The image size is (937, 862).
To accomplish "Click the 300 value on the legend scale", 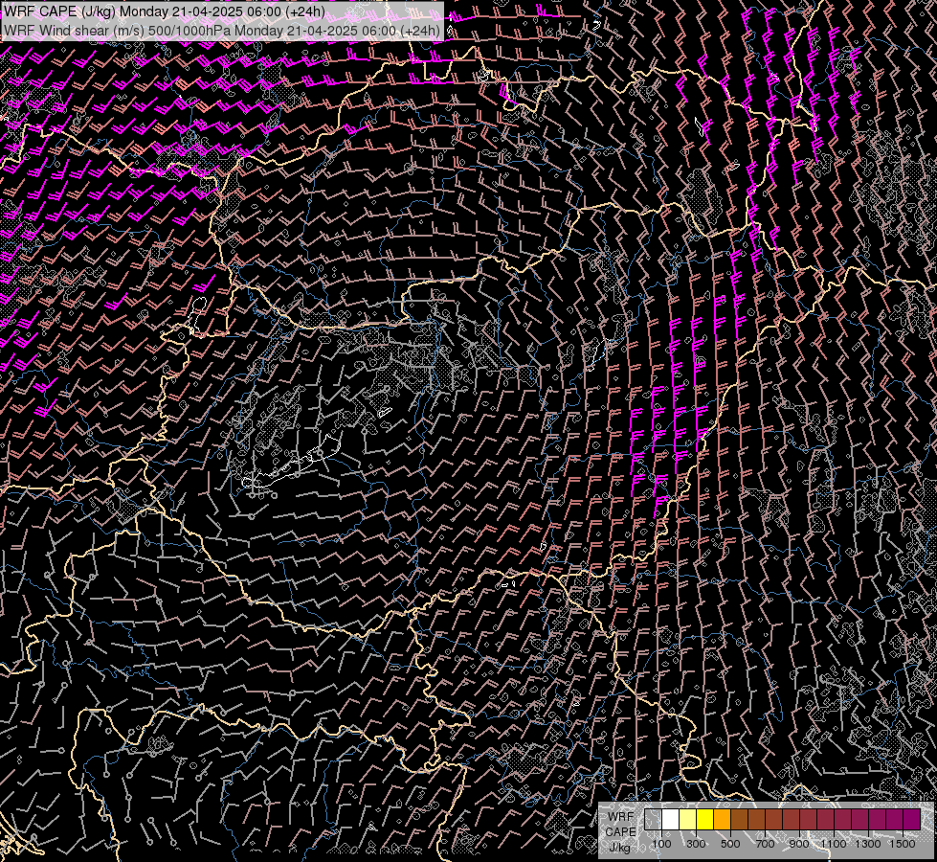I will tap(696, 844).
